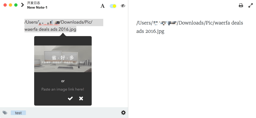Click the tags icon

pyautogui.click(x=5, y=113)
